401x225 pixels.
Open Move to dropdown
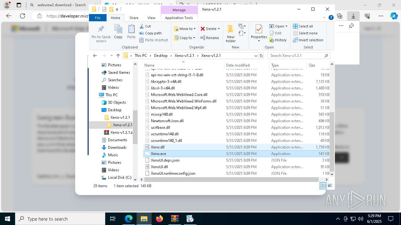pos(185,29)
